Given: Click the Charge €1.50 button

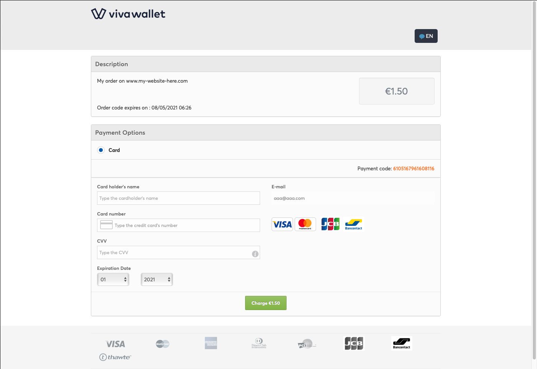Looking at the screenshot, I should pos(266,303).
